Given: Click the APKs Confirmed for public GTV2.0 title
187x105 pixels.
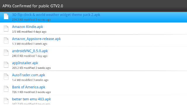Looking at the screenshot, I should point(33,6).
